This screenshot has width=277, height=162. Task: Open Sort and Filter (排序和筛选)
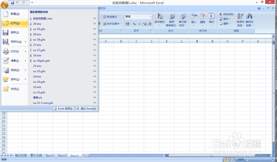point(240,20)
